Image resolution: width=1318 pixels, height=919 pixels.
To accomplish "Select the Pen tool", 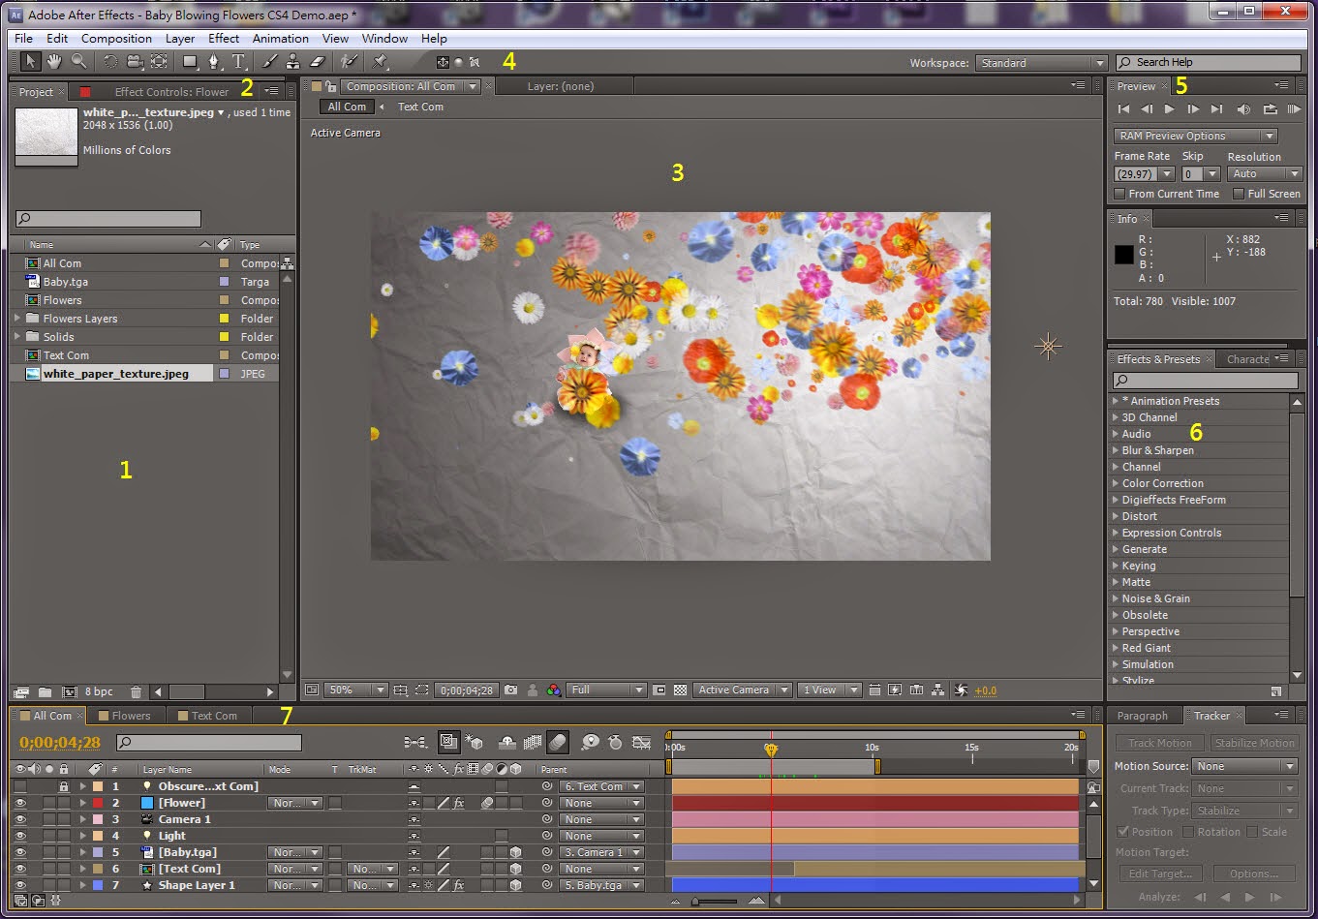I will click(x=214, y=61).
